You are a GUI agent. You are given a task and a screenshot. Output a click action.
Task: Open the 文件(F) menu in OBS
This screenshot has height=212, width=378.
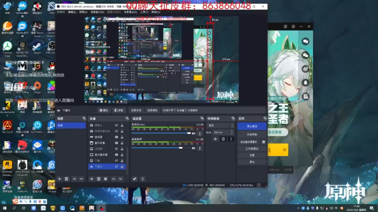point(61,12)
